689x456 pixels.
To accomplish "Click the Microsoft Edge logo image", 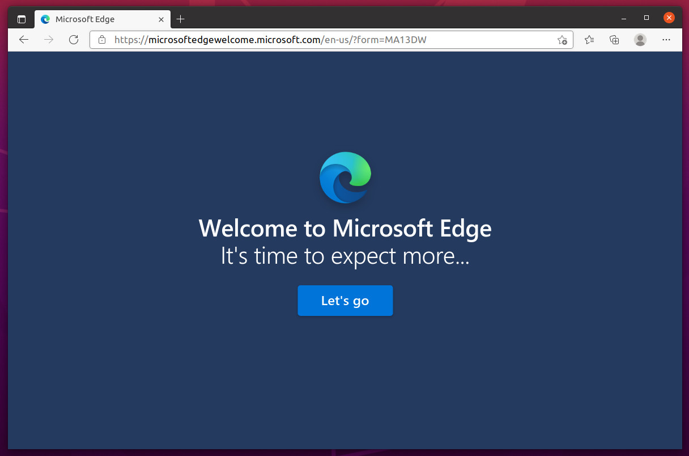I will [345, 177].
